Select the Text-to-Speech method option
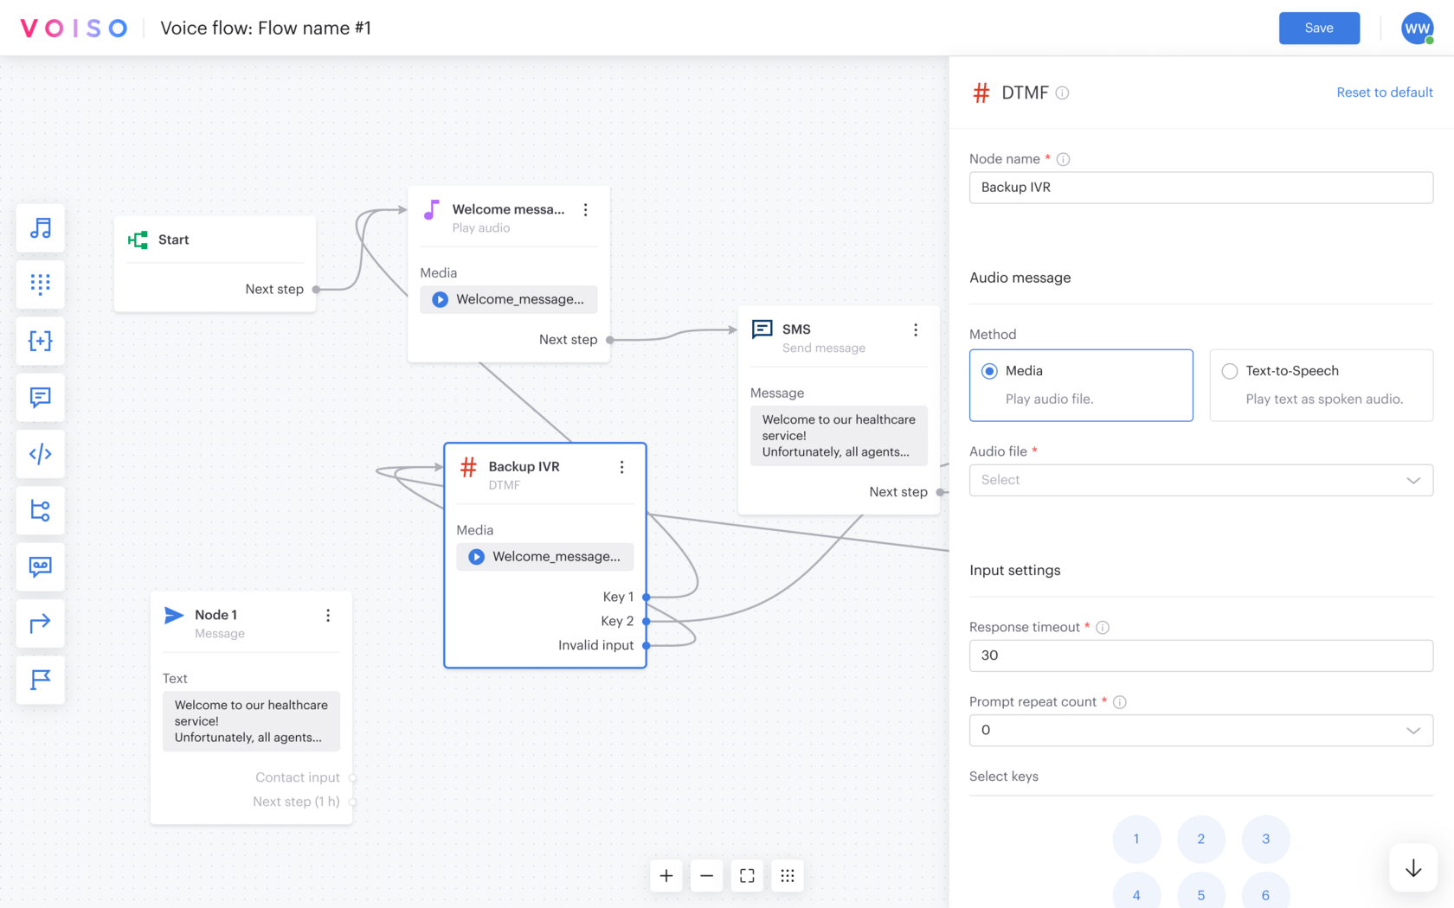 click(1230, 371)
